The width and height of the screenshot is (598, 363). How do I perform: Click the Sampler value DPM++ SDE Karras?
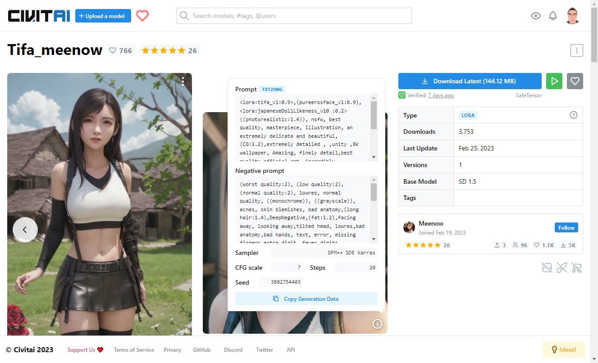pyautogui.click(x=324, y=253)
